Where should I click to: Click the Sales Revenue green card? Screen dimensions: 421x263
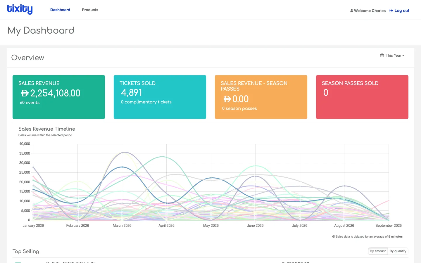tap(59, 97)
